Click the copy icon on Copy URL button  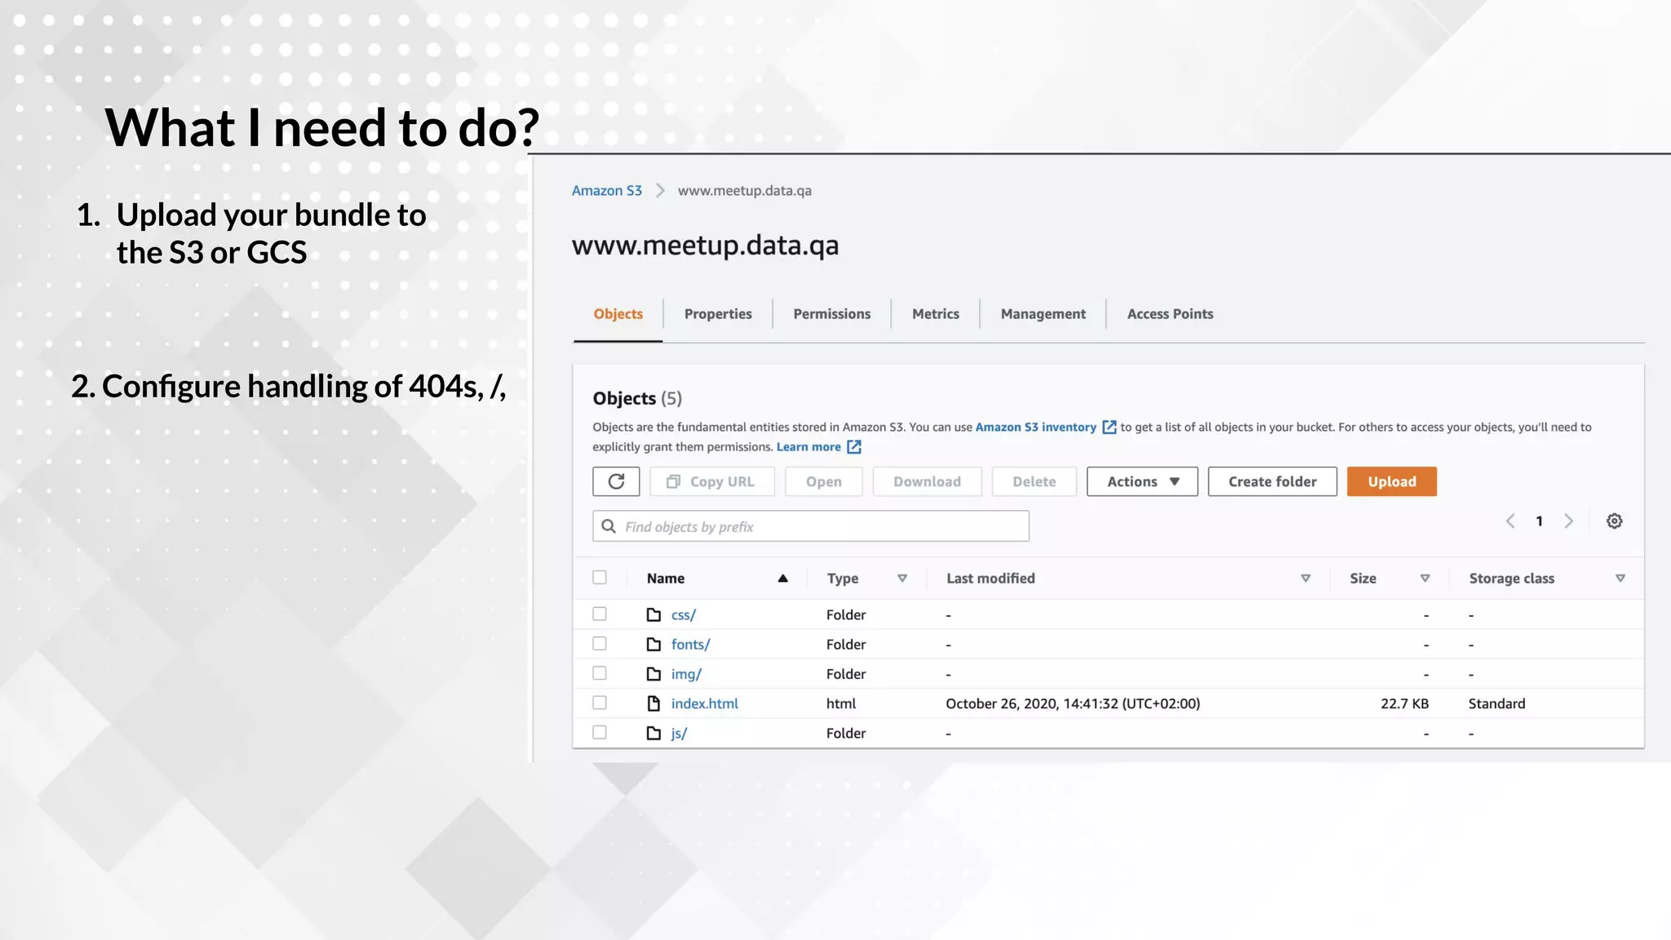[673, 481]
